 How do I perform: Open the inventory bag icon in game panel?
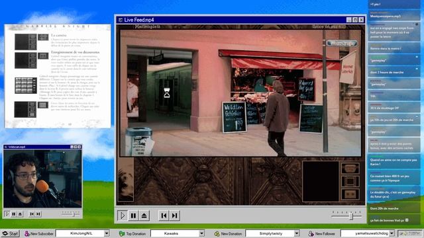350,169
